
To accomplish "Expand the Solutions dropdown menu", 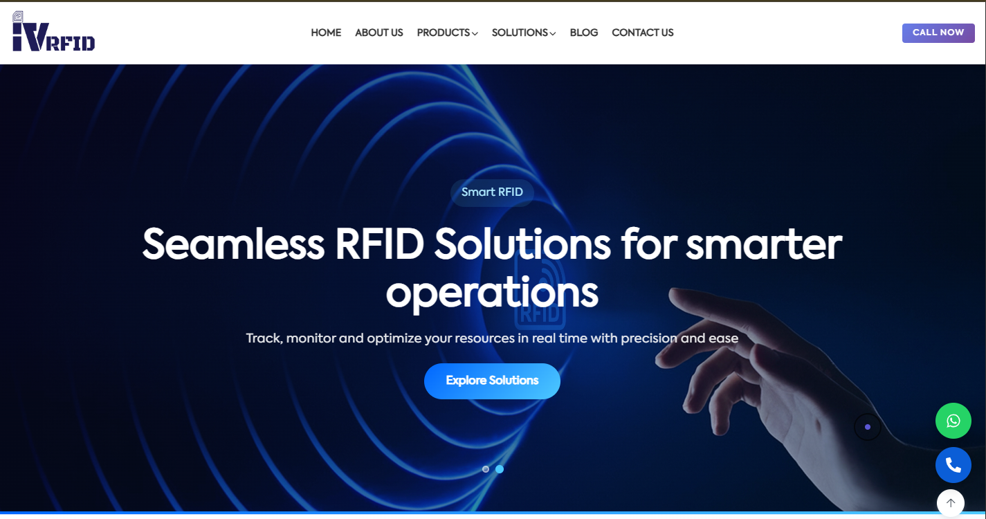I will pos(524,33).
